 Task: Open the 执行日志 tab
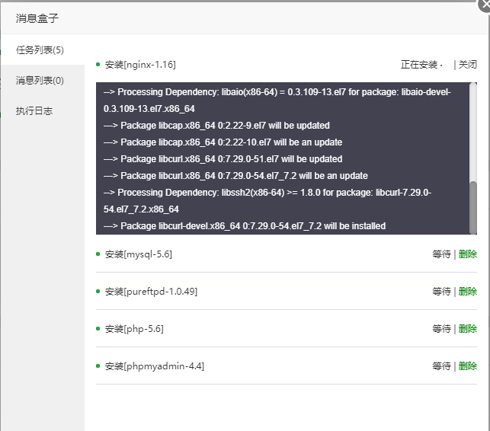pos(34,111)
